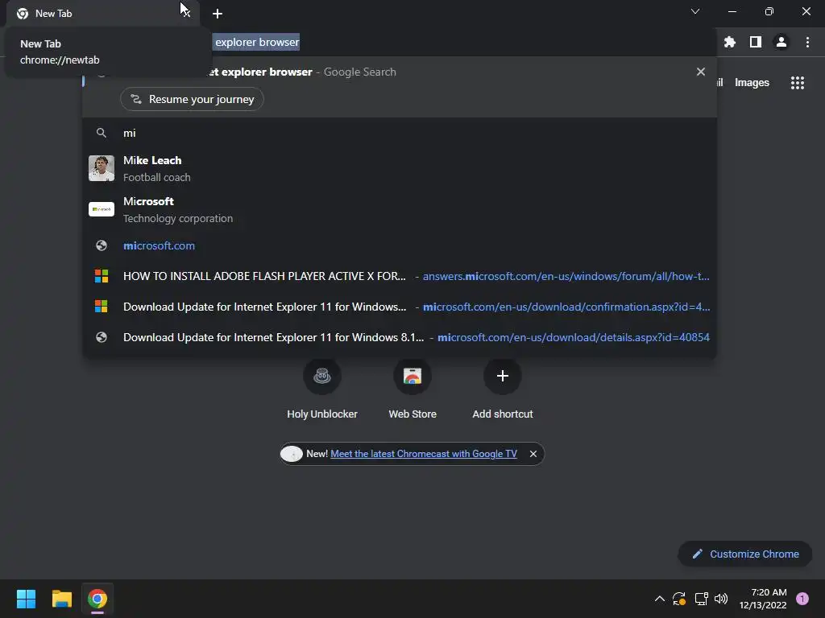This screenshot has width=825, height=618.
Task: Choose the Mike Leach suggestion
Action: 400,169
